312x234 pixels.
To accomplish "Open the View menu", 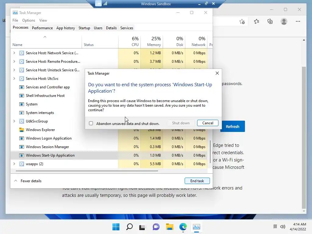I will pos(43,20).
